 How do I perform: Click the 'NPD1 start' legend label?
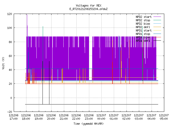[144, 30]
